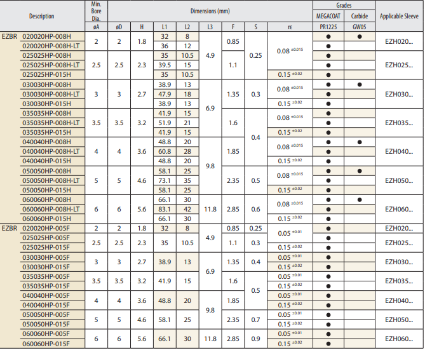Image resolution: width=425 pixels, height=350 pixels.
Task: Select row 025025HP-008H-LT description
Action: click(x=51, y=65)
